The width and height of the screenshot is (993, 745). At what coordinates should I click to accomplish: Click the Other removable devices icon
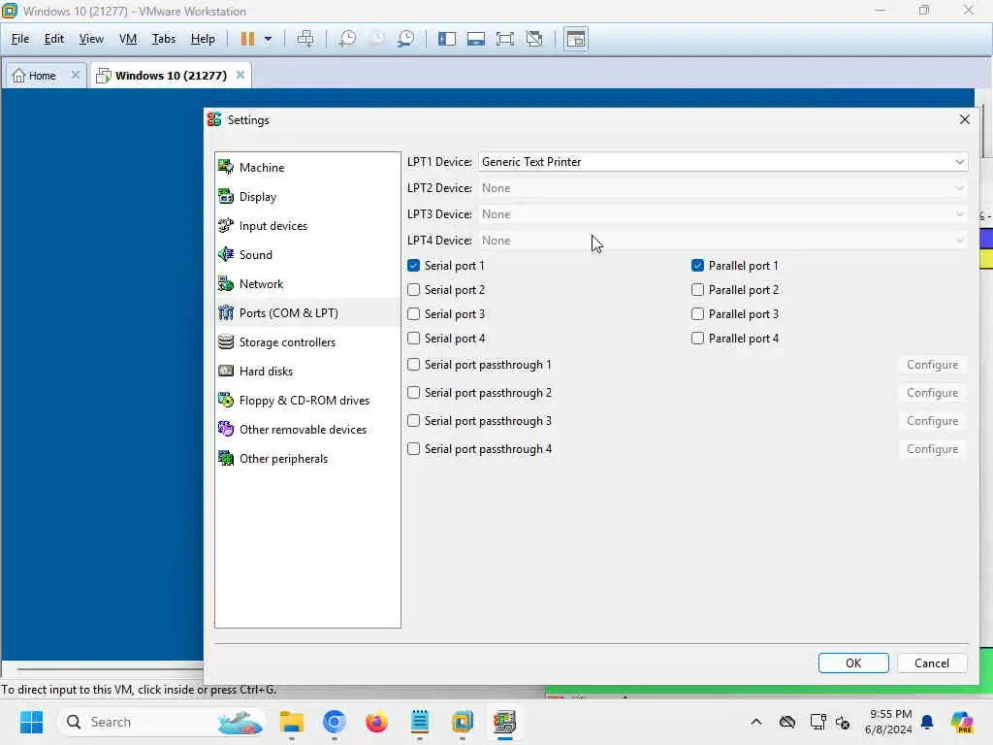coord(225,430)
